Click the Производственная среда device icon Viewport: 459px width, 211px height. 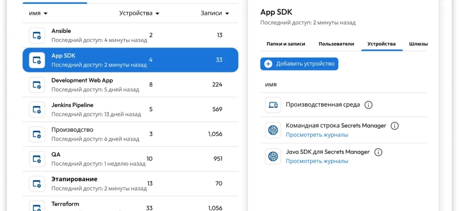[273, 105]
